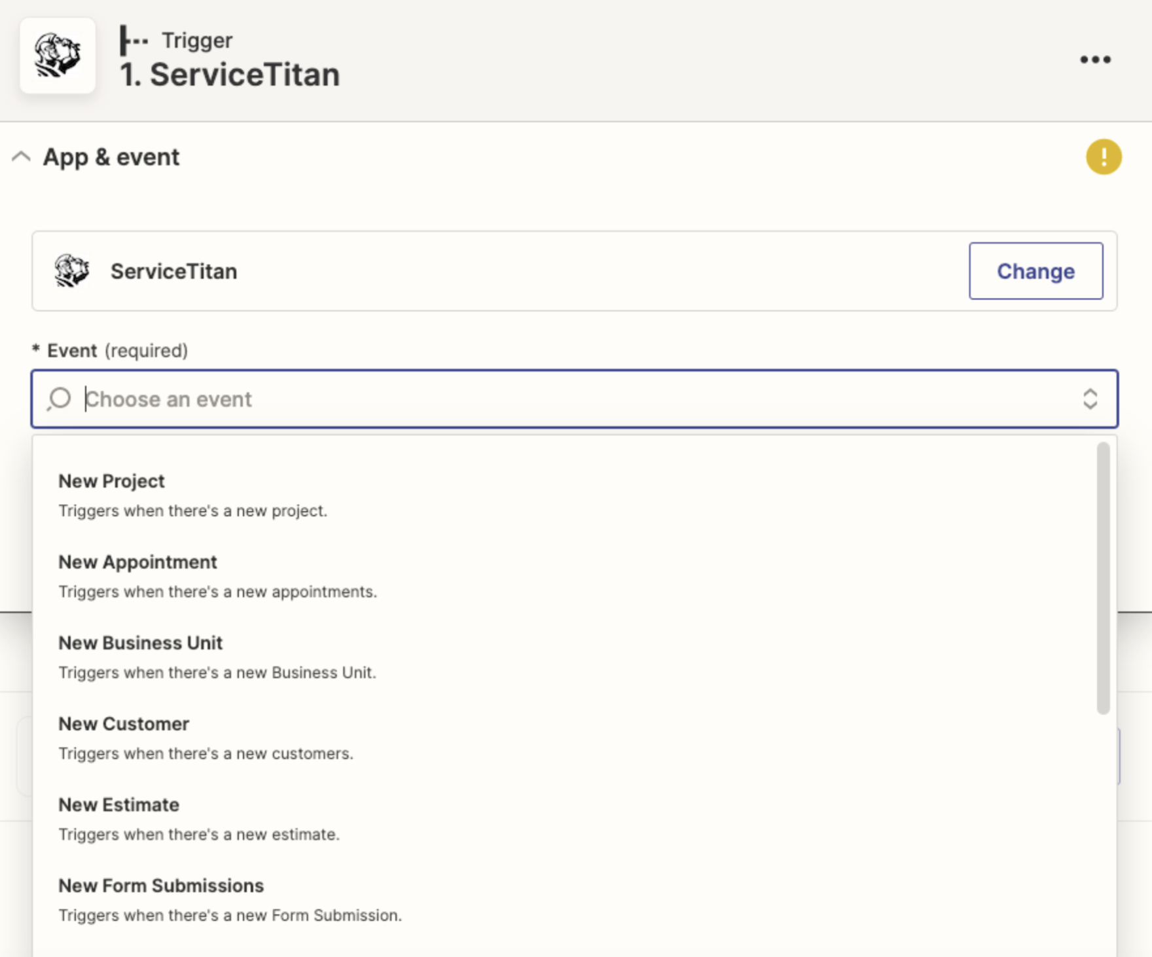Toggle the event dropdown up-down arrows

point(1090,399)
